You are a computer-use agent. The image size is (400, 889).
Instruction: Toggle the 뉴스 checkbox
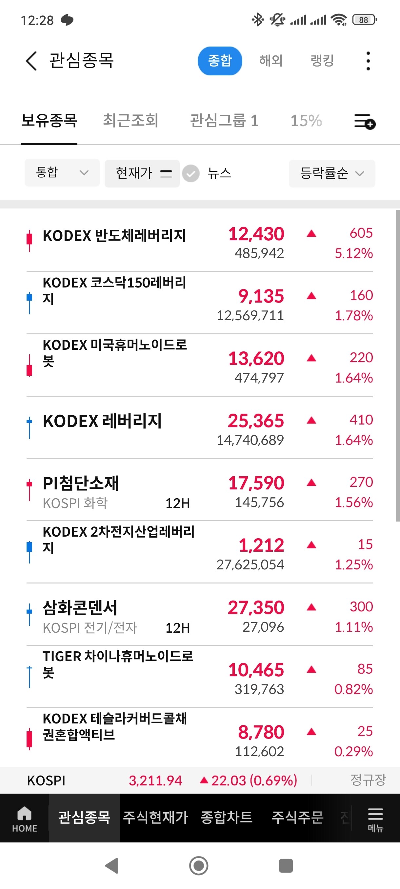[x=191, y=173]
